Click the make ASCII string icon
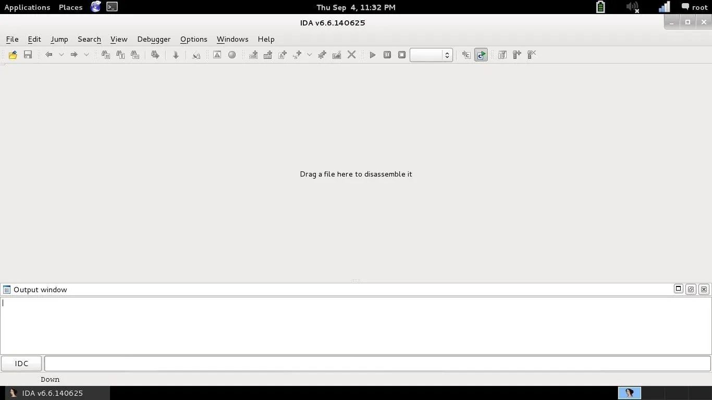The width and height of the screenshot is (712, 400). click(283, 55)
